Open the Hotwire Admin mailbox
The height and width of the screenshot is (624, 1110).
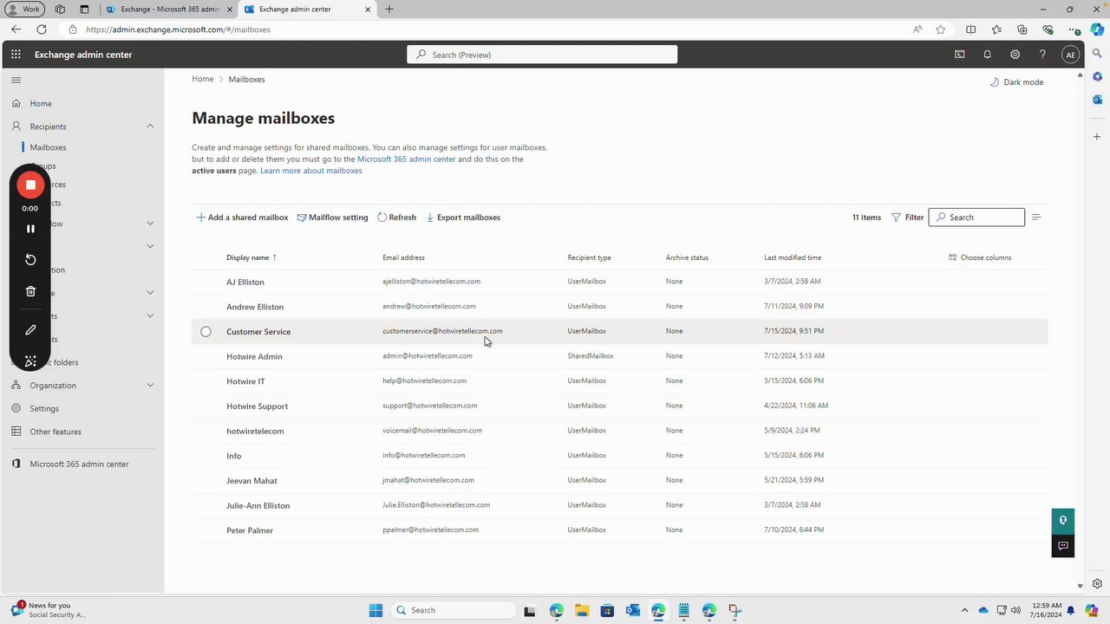(254, 356)
